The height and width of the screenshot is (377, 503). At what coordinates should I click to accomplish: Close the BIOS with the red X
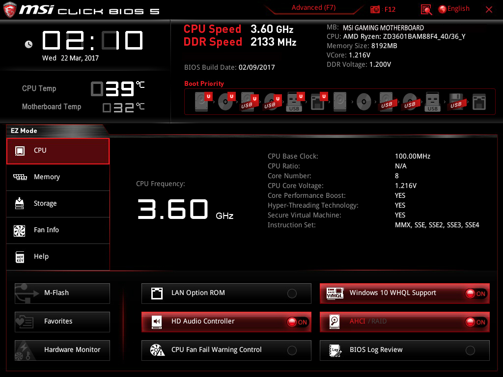pos(489,10)
